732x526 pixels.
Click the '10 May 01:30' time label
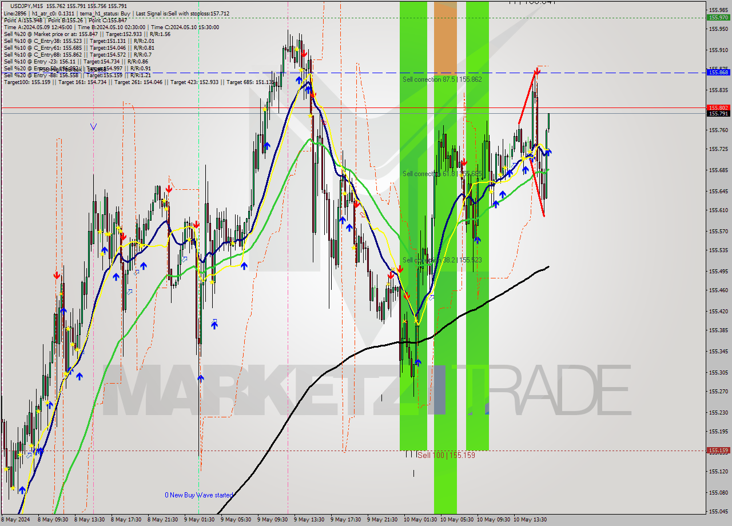[x=421, y=520]
